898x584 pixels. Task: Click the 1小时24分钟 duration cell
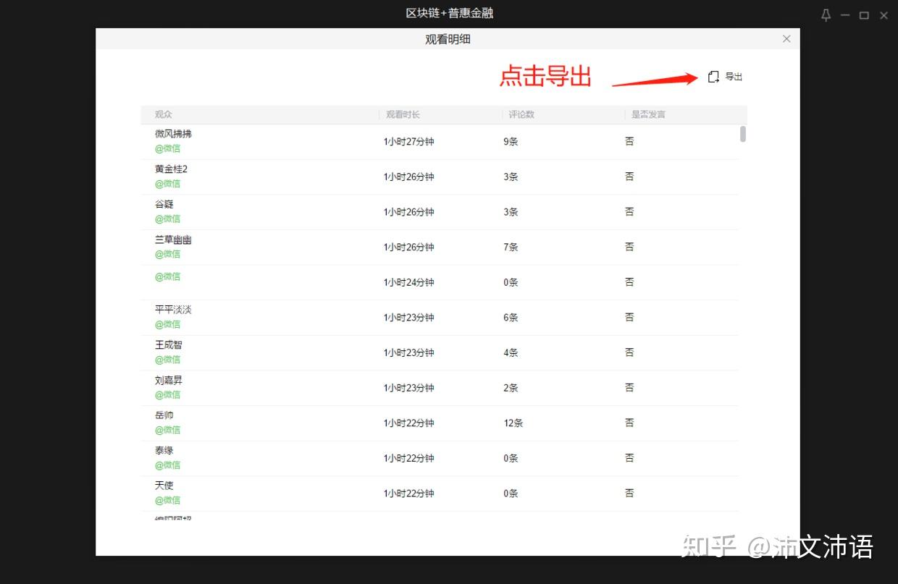tap(409, 282)
